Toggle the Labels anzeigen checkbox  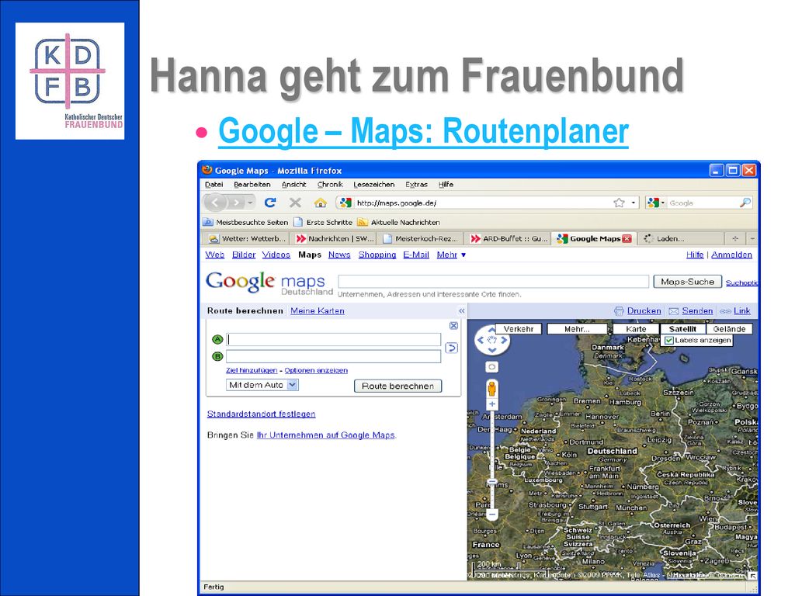669,341
